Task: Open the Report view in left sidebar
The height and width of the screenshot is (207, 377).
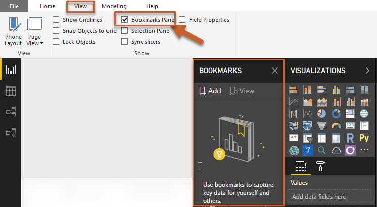Action: 11,70
